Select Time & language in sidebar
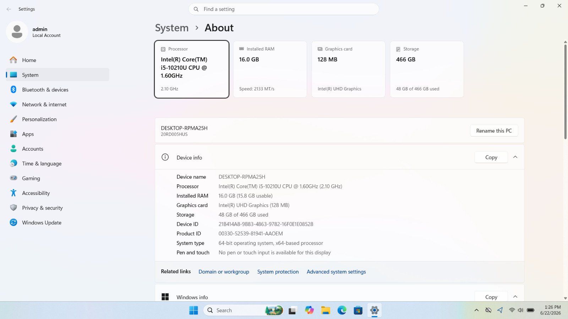The height and width of the screenshot is (319, 568). point(58,164)
